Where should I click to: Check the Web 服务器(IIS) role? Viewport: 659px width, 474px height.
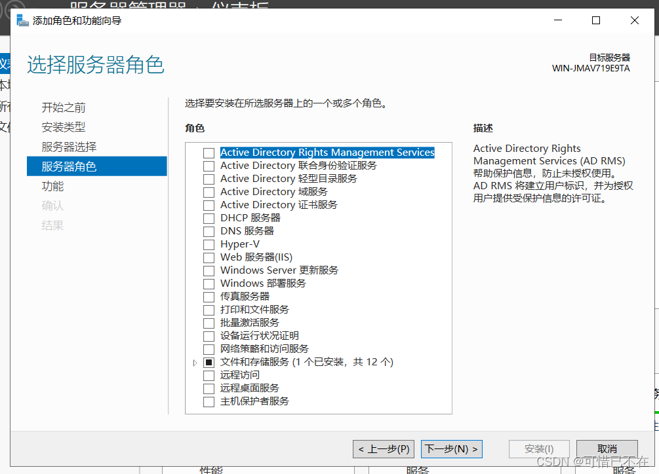coord(209,257)
